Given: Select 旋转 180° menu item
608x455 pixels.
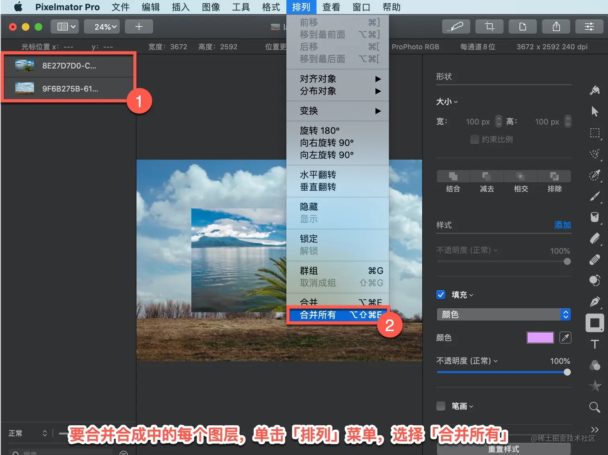Looking at the screenshot, I should (338, 131).
